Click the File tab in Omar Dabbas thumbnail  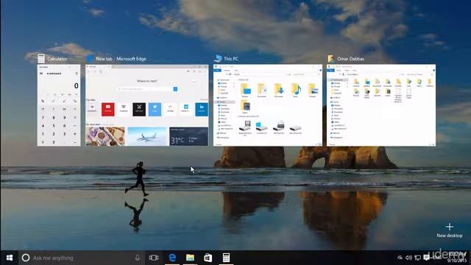[x=330, y=71]
